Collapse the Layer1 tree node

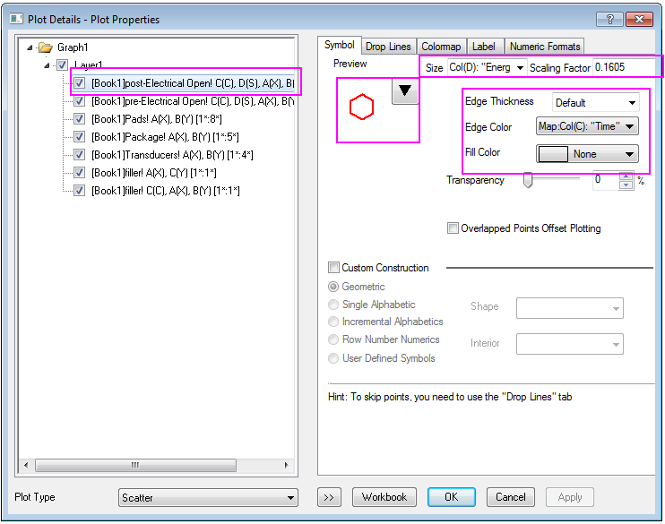pyautogui.click(x=47, y=65)
